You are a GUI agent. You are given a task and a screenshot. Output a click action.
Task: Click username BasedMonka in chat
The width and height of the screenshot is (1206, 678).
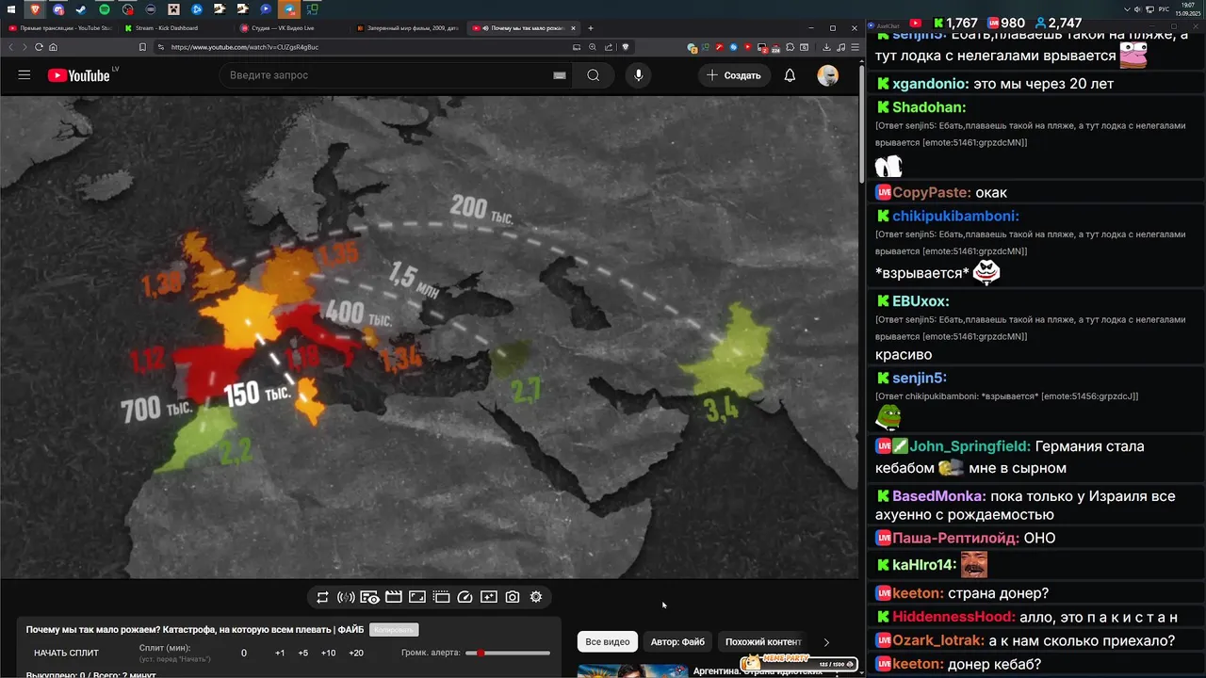(x=939, y=496)
